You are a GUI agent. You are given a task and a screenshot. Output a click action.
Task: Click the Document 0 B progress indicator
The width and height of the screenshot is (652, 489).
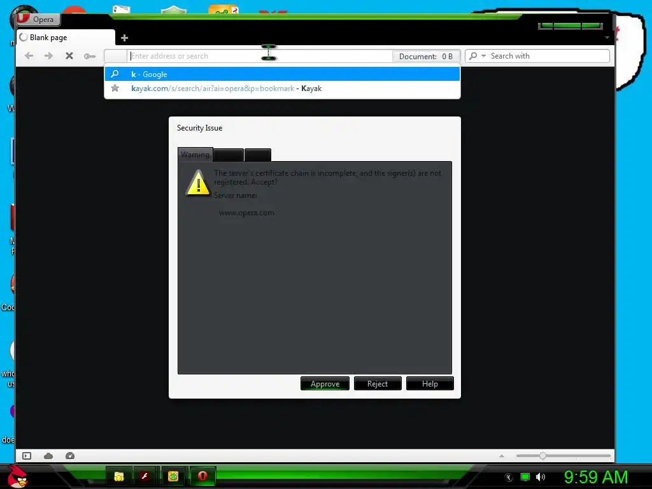pyautogui.click(x=426, y=56)
